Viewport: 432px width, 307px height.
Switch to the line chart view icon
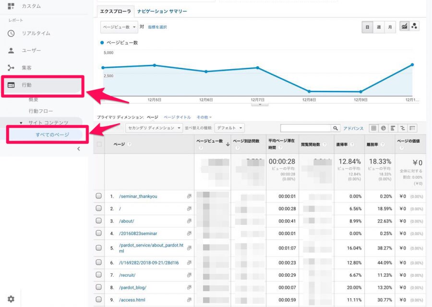405,27
